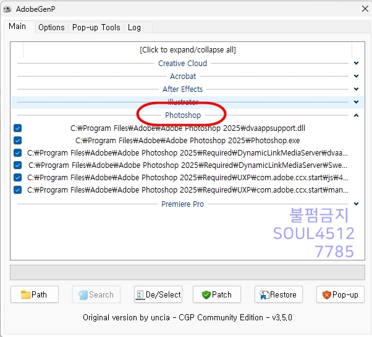Image resolution: width=372 pixels, height=337 pixels.
Task: Click the empty progress bar
Action: pos(187,273)
